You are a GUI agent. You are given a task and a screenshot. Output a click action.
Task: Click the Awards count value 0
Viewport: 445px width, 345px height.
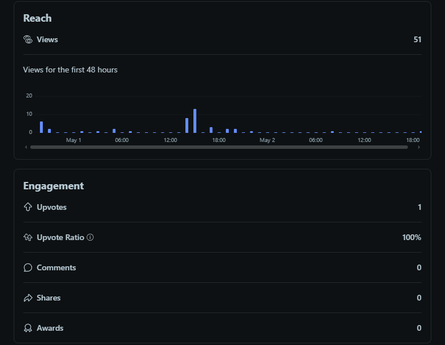[x=419, y=328]
